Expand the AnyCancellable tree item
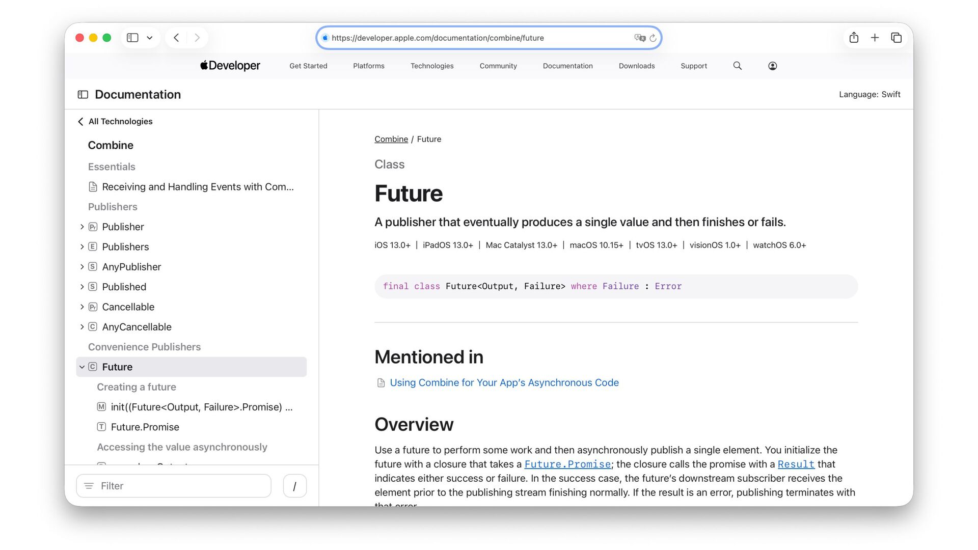 click(x=82, y=327)
